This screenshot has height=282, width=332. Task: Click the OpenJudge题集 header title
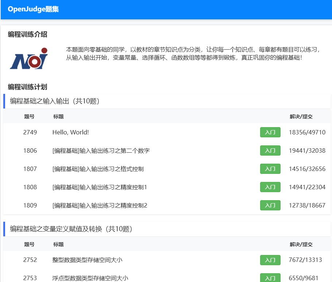tap(33, 9)
